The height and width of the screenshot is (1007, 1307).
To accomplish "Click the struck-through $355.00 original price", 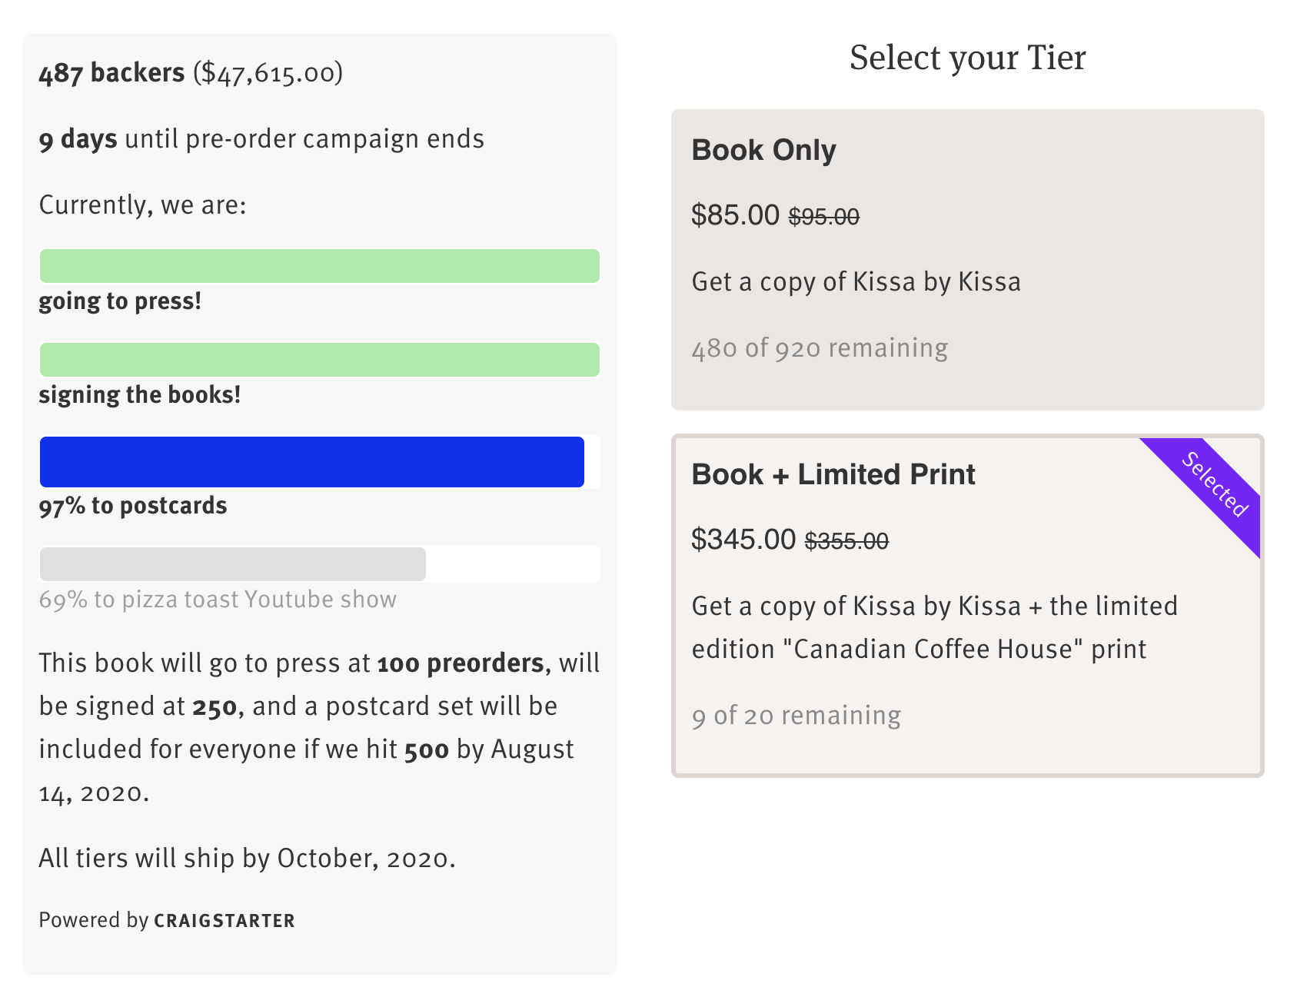I will coord(846,541).
